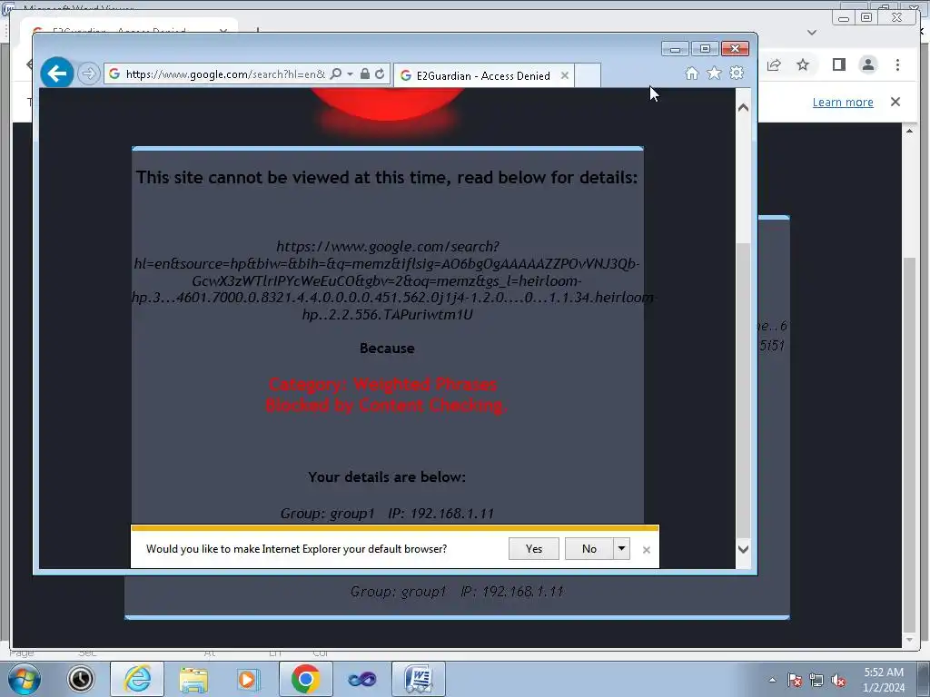Open the taskbar clock showing 5:52 AM
Viewport: 930px width, 697px height.
pos(884,680)
